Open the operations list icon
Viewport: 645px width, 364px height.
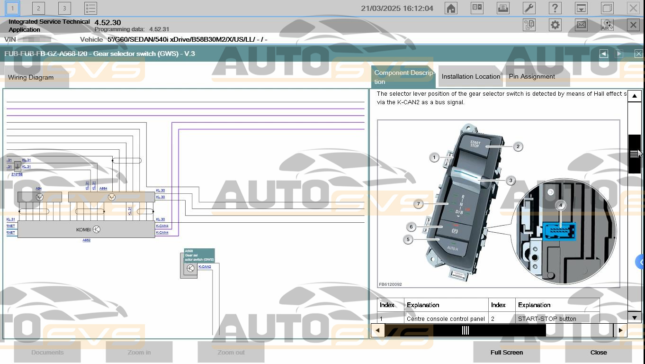(x=90, y=8)
